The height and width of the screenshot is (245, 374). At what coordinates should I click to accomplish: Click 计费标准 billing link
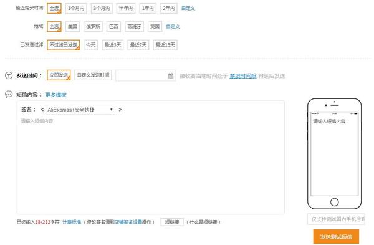pyautogui.click(x=72, y=222)
